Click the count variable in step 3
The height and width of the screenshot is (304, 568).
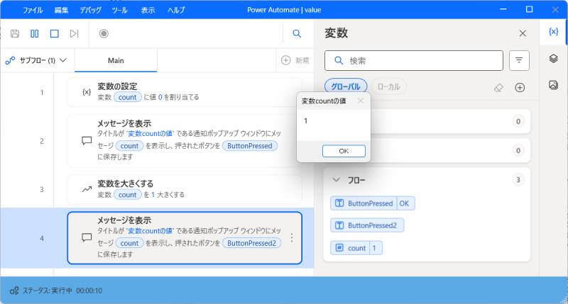click(x=128, y=195)
